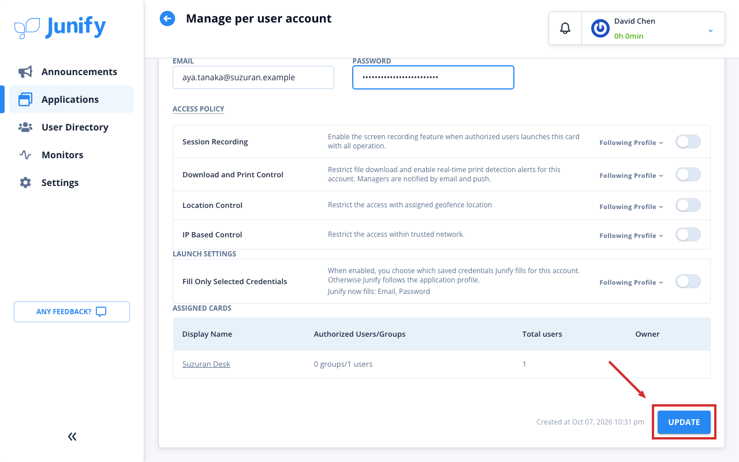Open Monitors in the sidebar
Viewport: 739px width, 462px height.
pos(72,155)
